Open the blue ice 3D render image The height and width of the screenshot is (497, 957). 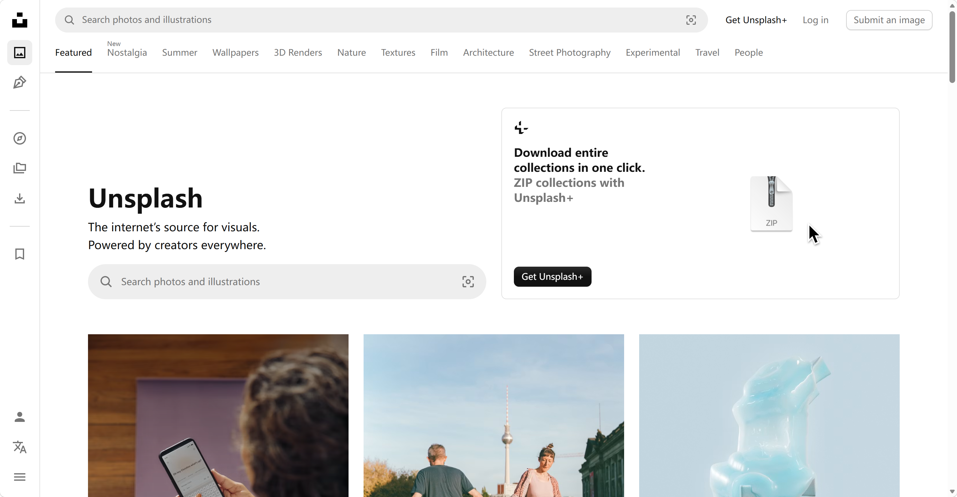click(769, 416)
